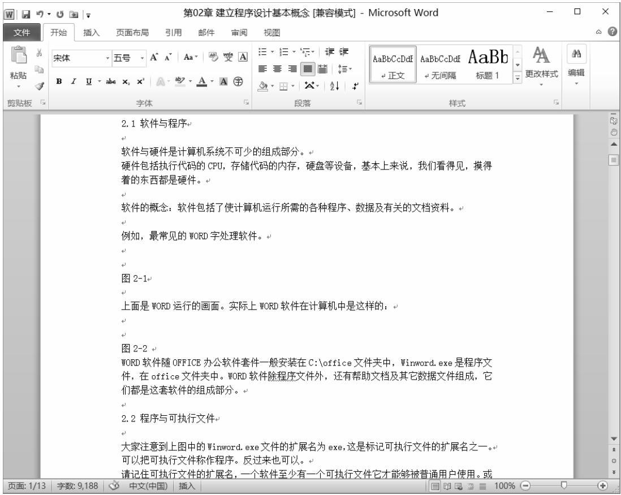621x495 pixels.
Task: Open the font color A swatch
Action: coord(202,82)
